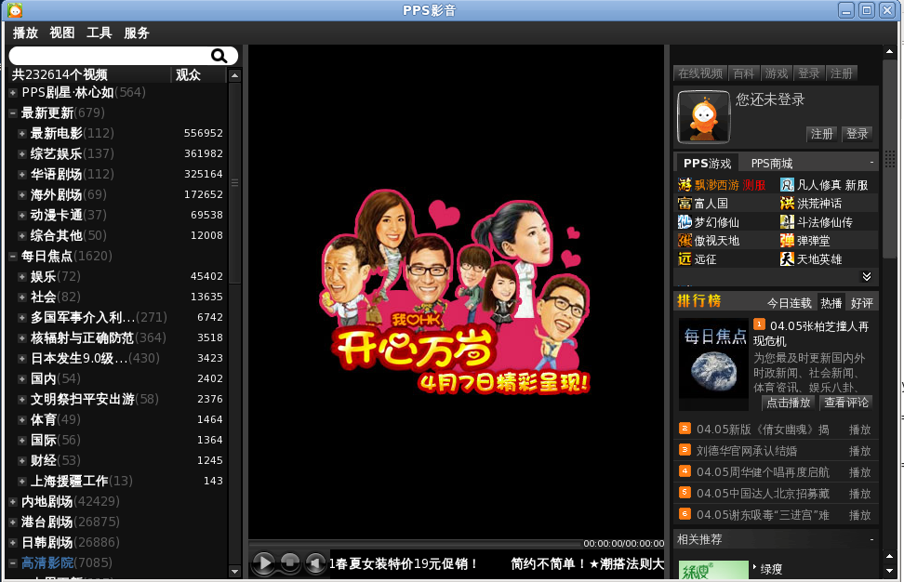This screenshot has height=582, width=904.
Task: Expand the PPS剧星·林心如 tree node
Action: coord(12,92)
